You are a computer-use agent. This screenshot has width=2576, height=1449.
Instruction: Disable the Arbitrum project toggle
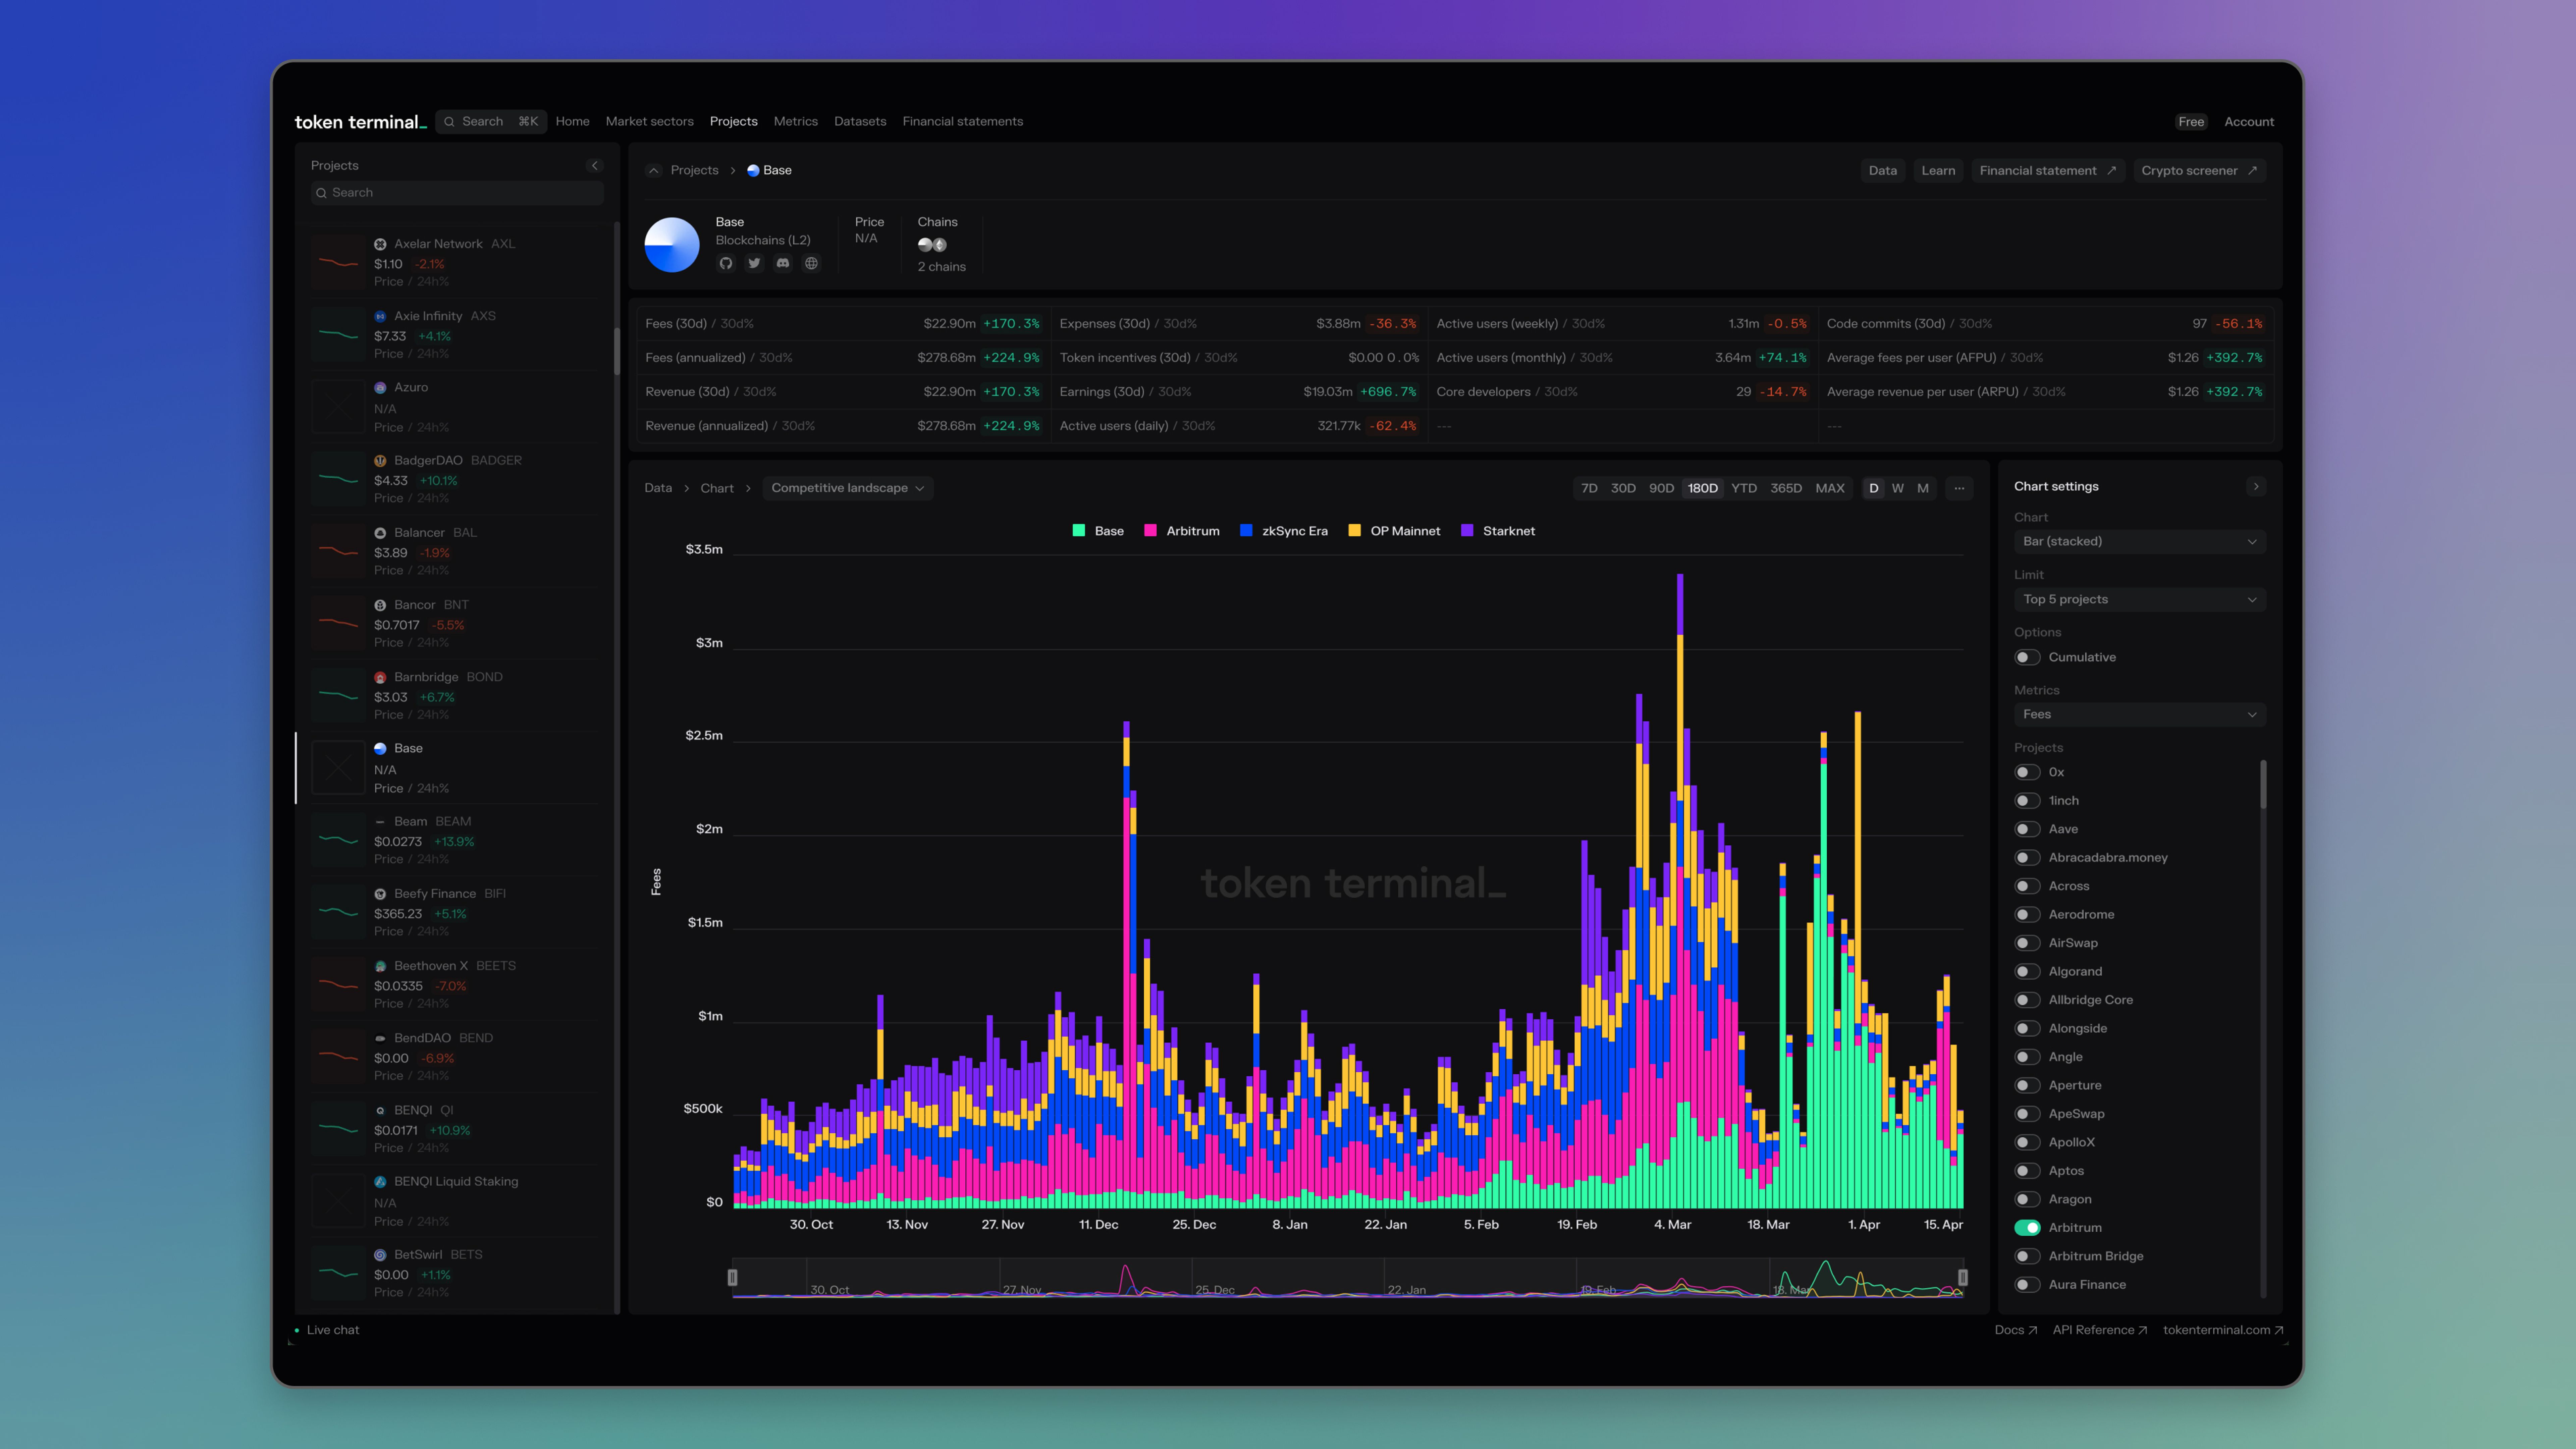2027,1228
